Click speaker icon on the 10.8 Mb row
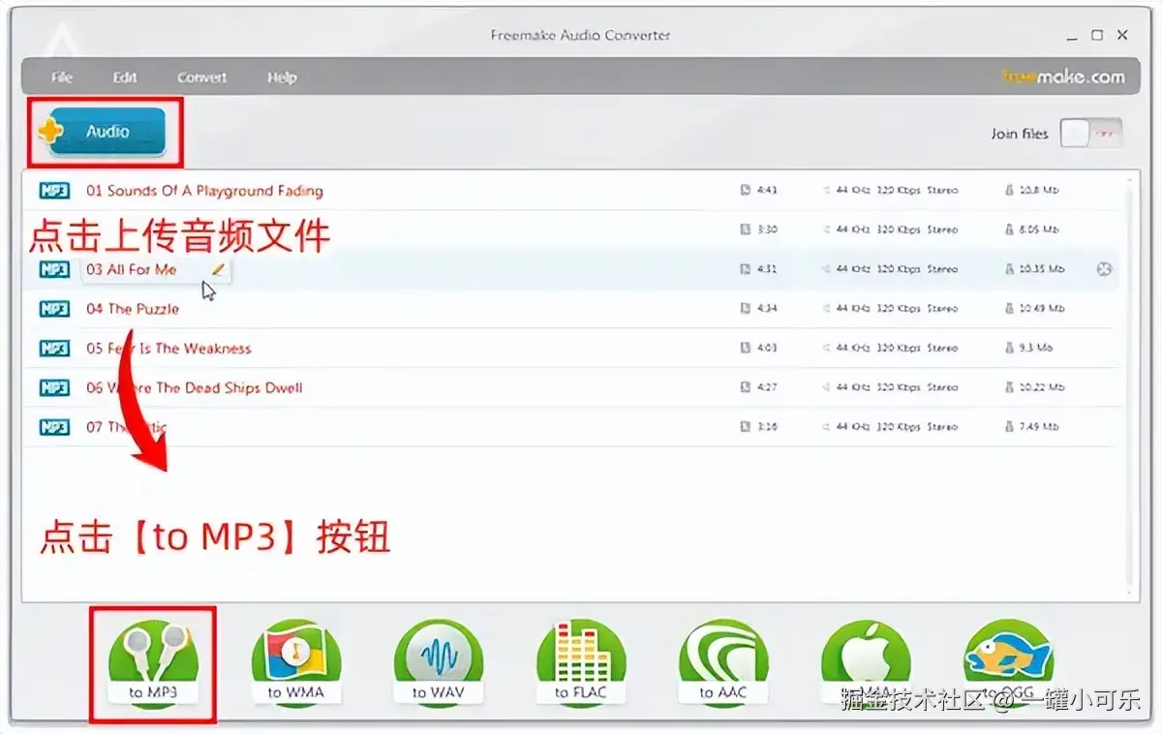The width and height of the screenshot is (1162, 734). point(827,191)
